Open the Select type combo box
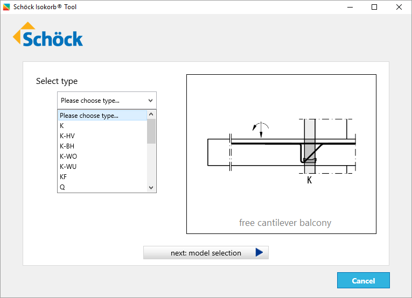 click(107, 101)
